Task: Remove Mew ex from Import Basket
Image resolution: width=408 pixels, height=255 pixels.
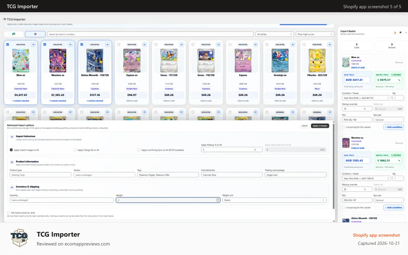Action: 399,62
